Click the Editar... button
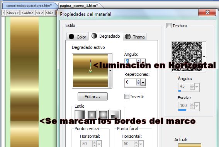Viewport: 219px width, 147px height. pos(93,97)
